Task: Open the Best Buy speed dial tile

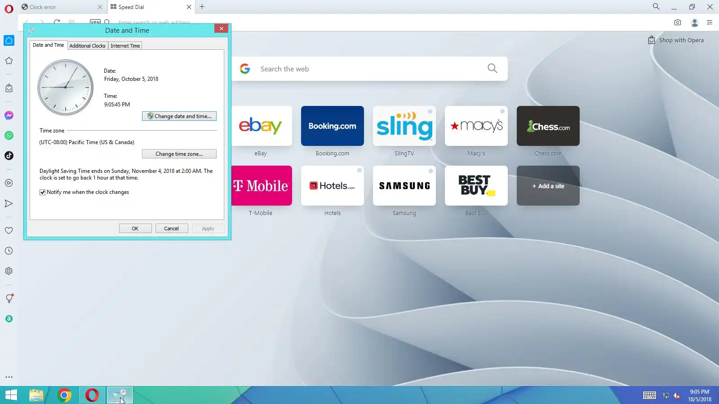Action: point(476,186)
